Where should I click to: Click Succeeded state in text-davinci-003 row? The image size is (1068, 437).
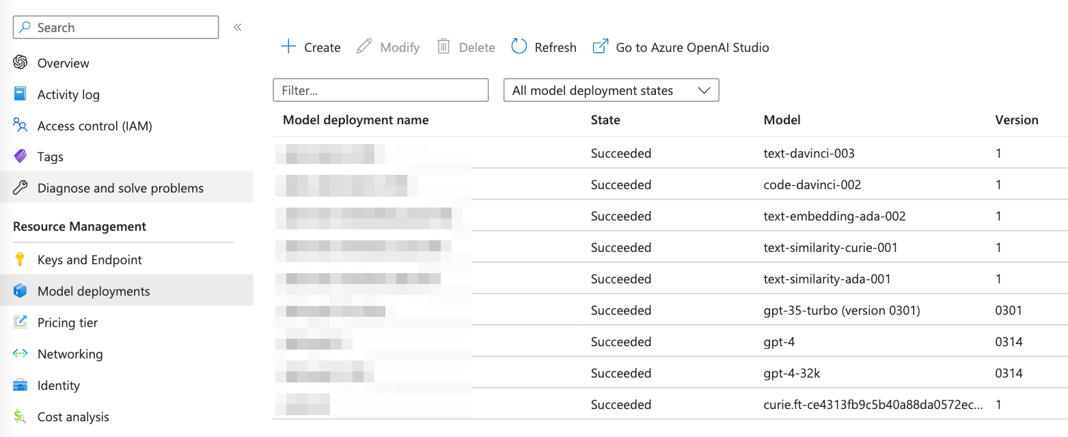click(621, 153)
